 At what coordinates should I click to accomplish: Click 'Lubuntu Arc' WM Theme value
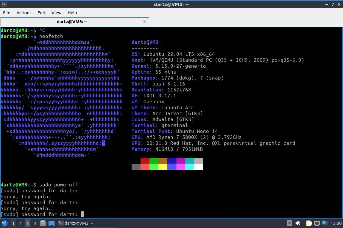pos(178,107)
